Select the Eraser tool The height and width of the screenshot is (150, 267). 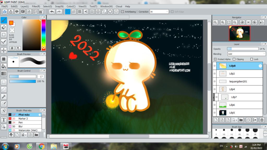(4, 27)
